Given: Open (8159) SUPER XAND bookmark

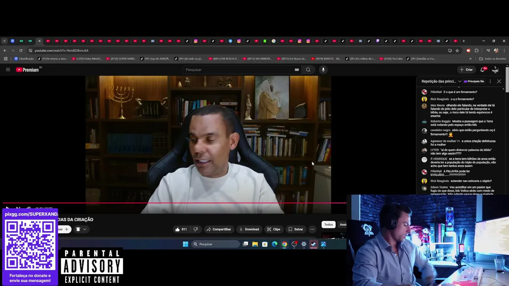Looking at the screenshot, I should (x=121, y=59).
